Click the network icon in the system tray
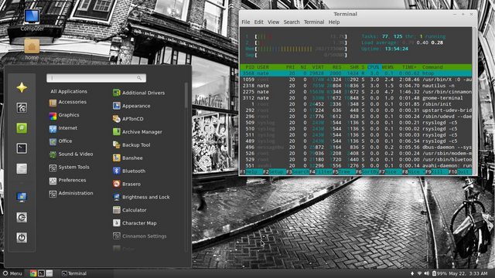495x278 pixels. (419, 273)
